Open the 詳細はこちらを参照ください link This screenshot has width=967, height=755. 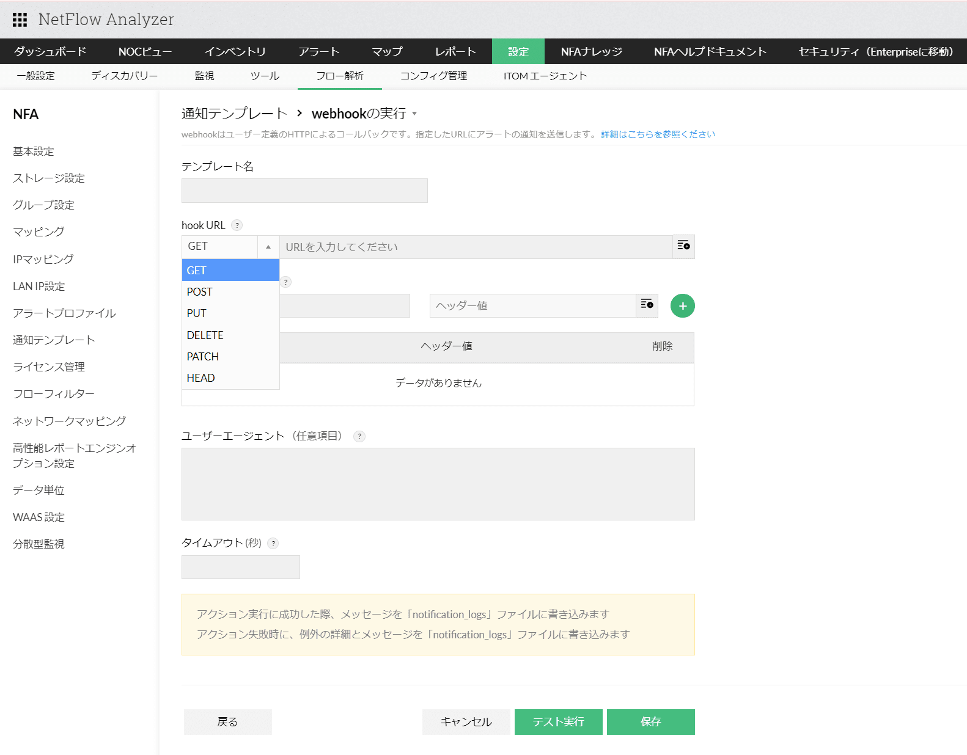point(658,134)
